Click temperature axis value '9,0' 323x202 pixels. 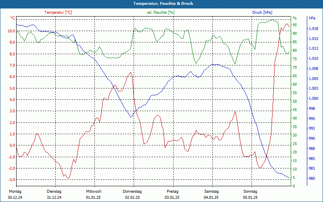(x=12, y=42)
